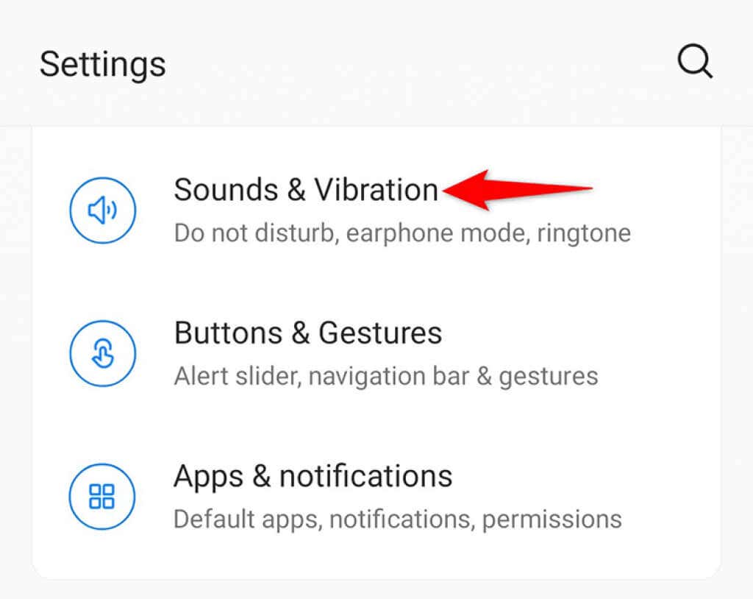Click the word 'Sounds' in the first entry

[x=226, y=189]
